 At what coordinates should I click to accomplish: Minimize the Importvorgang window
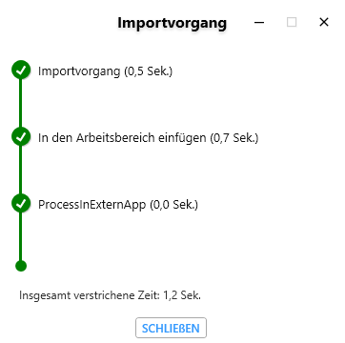click(259, 22)
